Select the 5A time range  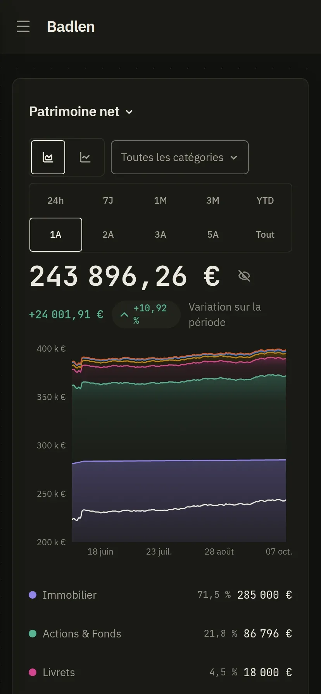pyautogui.click(x=213, y=235)
